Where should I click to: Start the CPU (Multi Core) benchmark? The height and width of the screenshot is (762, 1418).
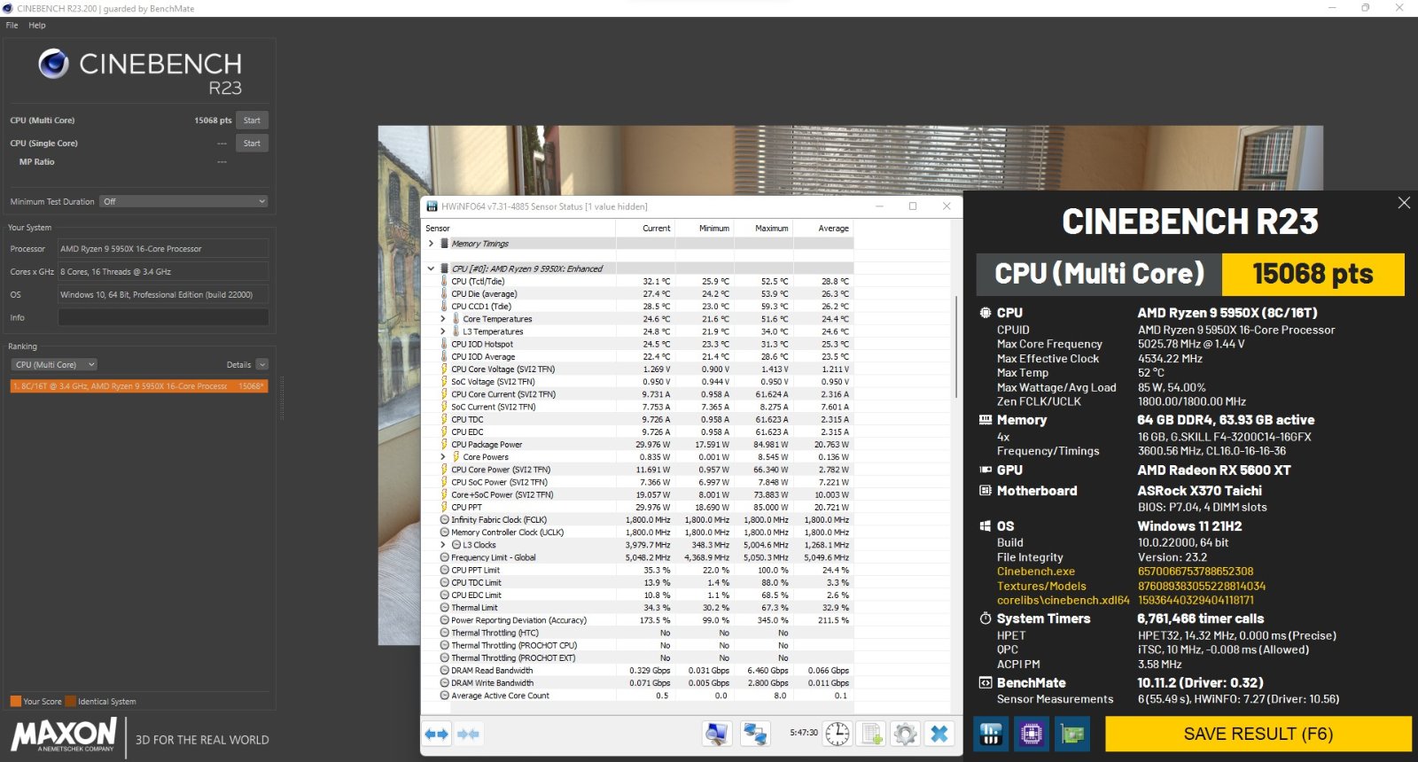click(253, 121)
